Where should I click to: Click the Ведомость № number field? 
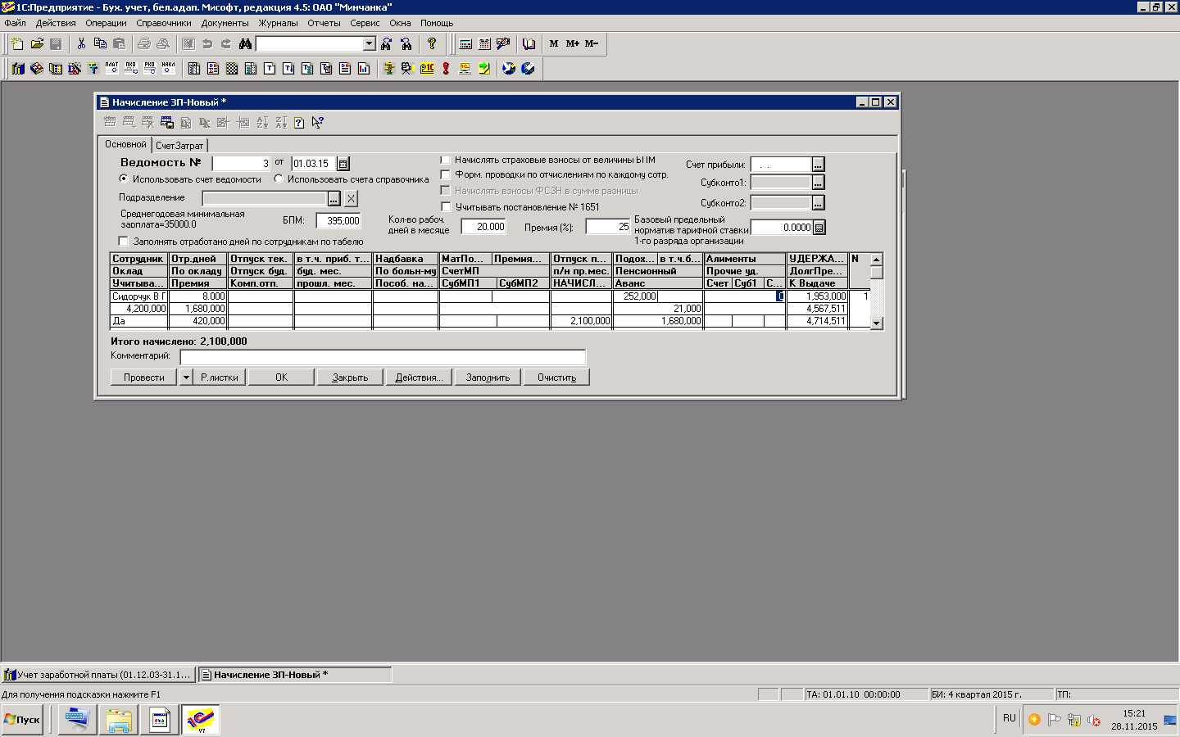point(242,164)
